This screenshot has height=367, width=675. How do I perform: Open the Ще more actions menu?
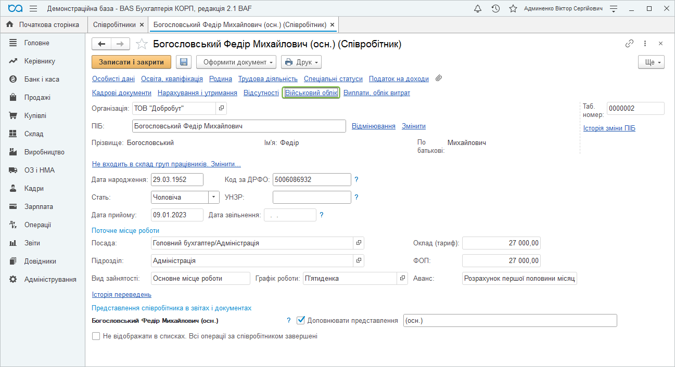tap(652, 62)
